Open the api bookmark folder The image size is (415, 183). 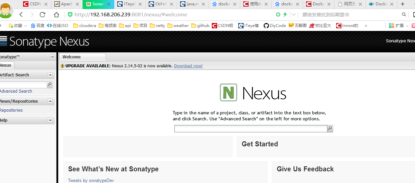(125, 26)
